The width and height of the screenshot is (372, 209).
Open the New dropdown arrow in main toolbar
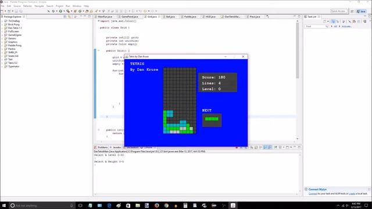click(x=5, y=11)
